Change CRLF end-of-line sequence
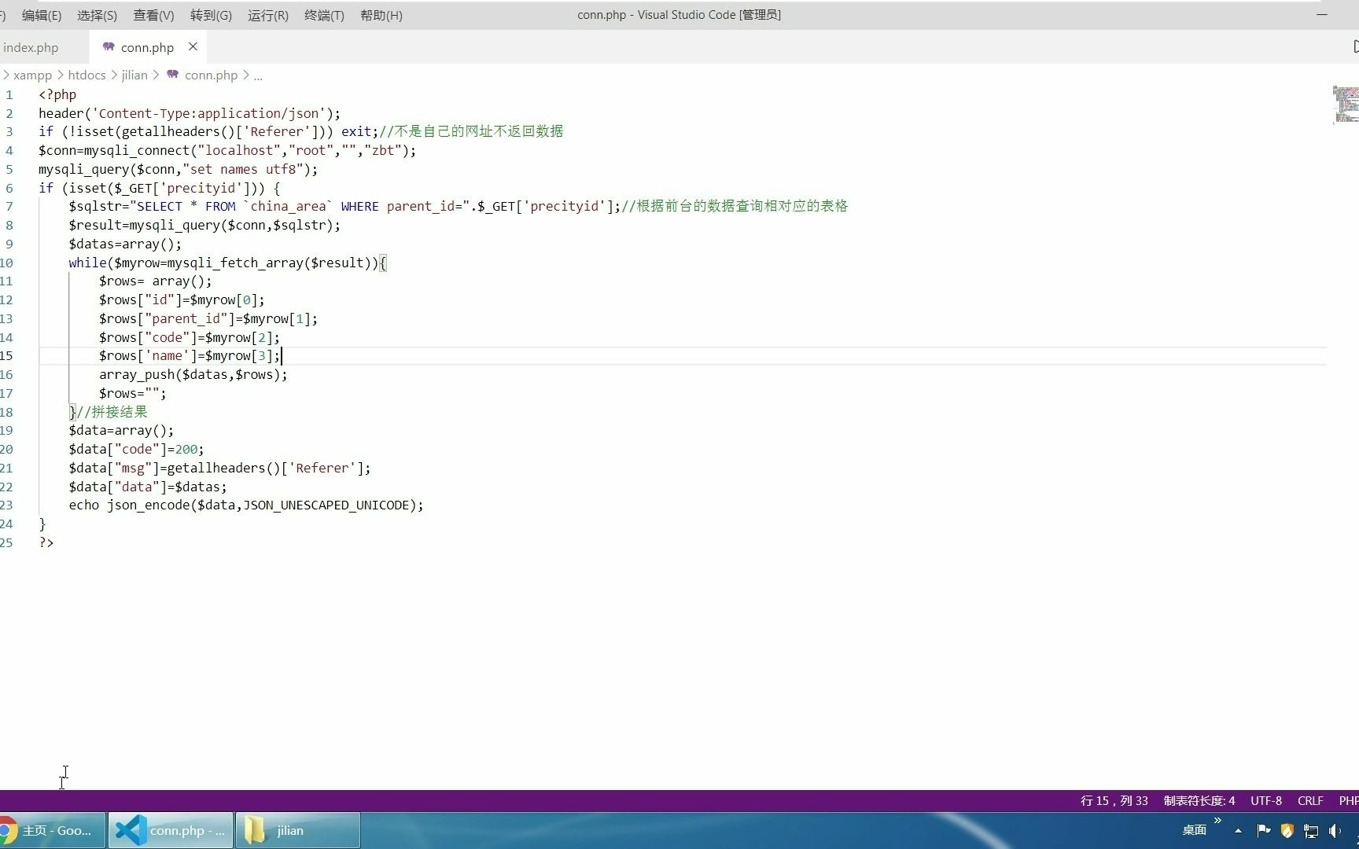The width and height of the screenshot is (1359, 849). (1310, 801)
